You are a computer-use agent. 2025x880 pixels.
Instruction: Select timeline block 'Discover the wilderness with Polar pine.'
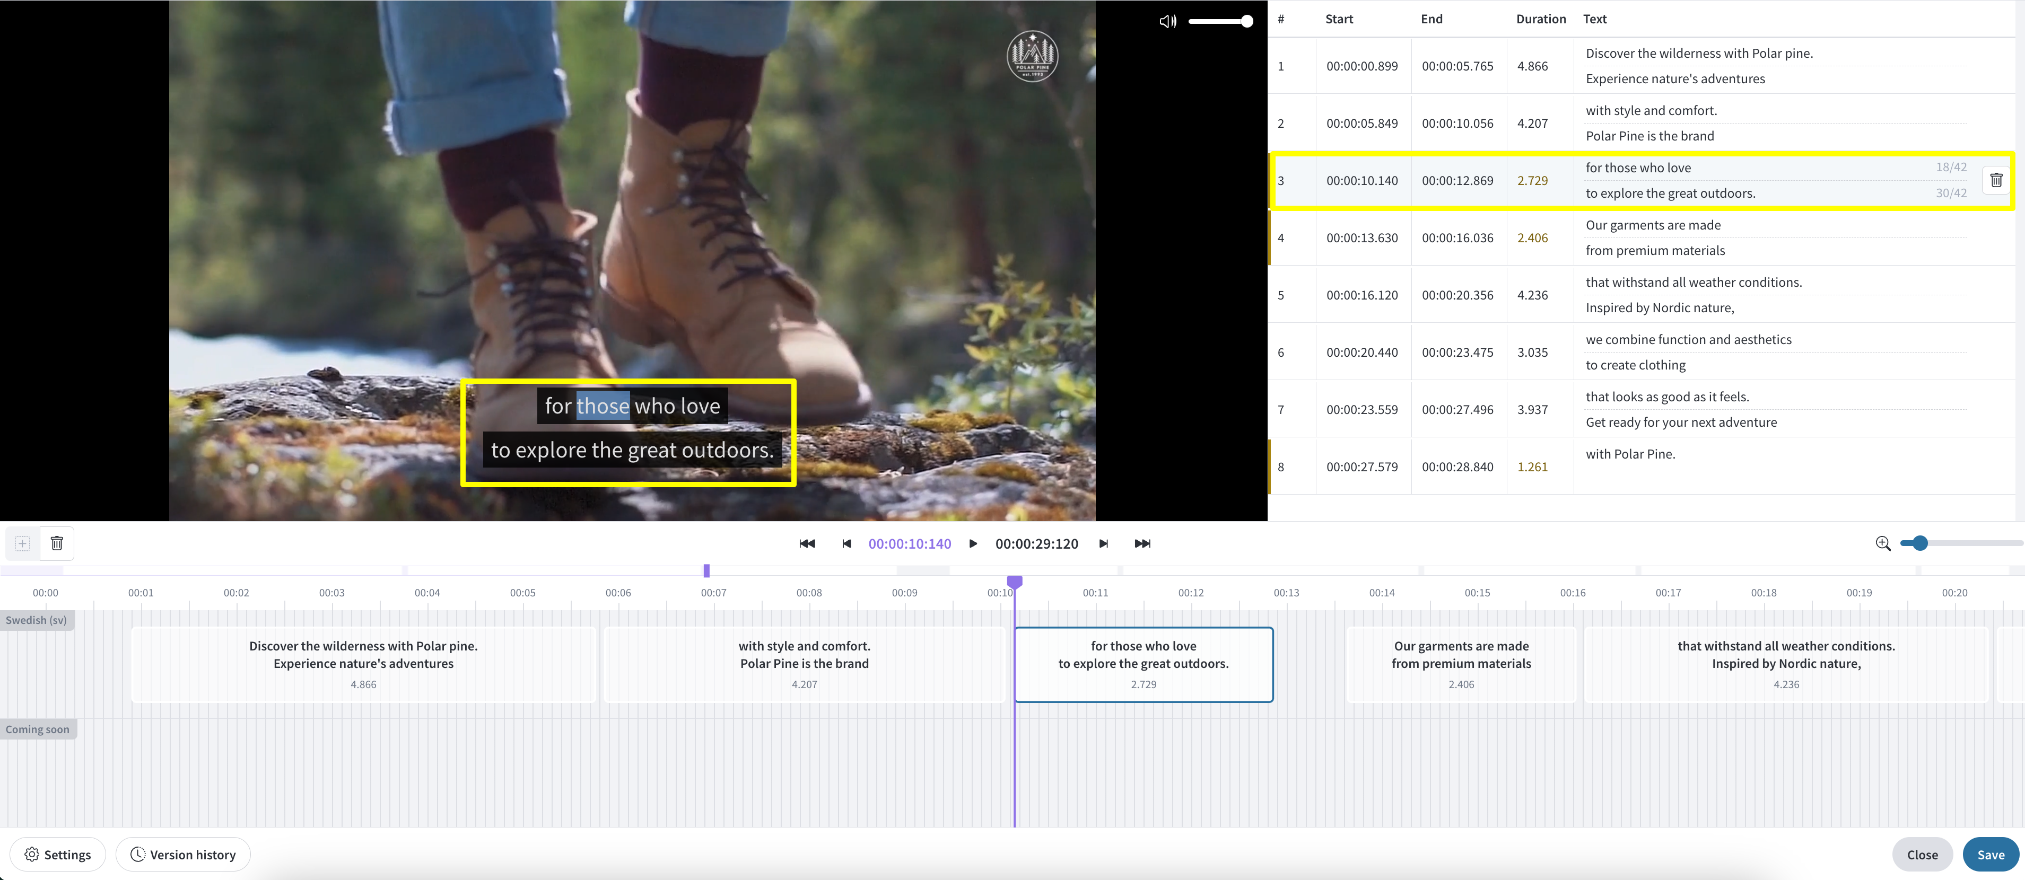(363, 664)
